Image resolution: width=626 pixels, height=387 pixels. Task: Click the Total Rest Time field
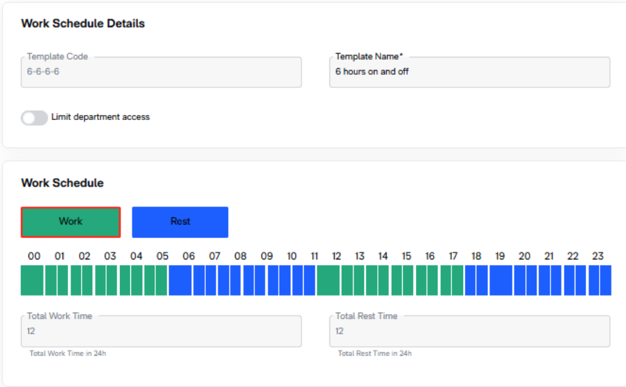[x=469, y=332]
